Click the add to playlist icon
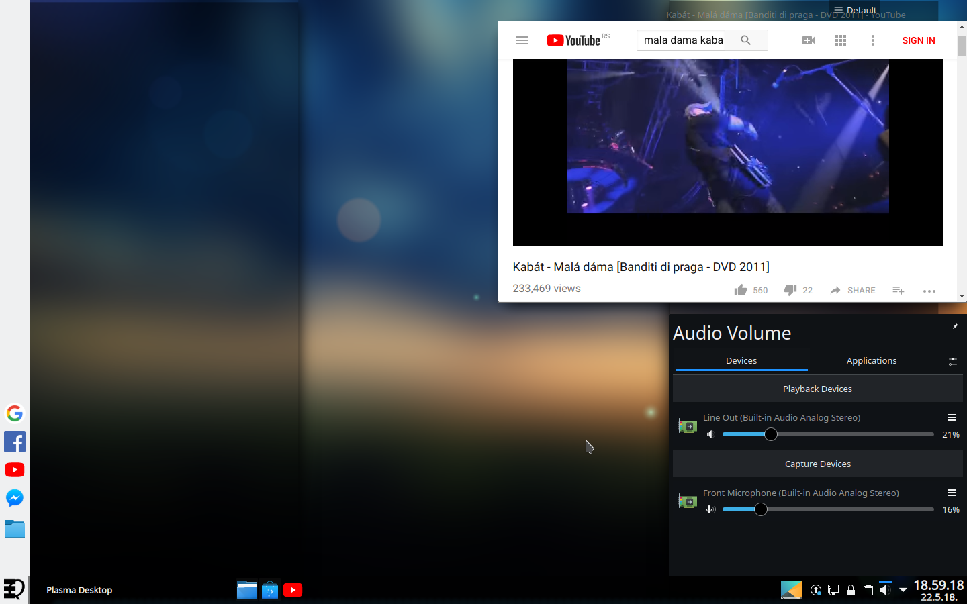Viewport: 967px width, 604px height. point(899,290)
